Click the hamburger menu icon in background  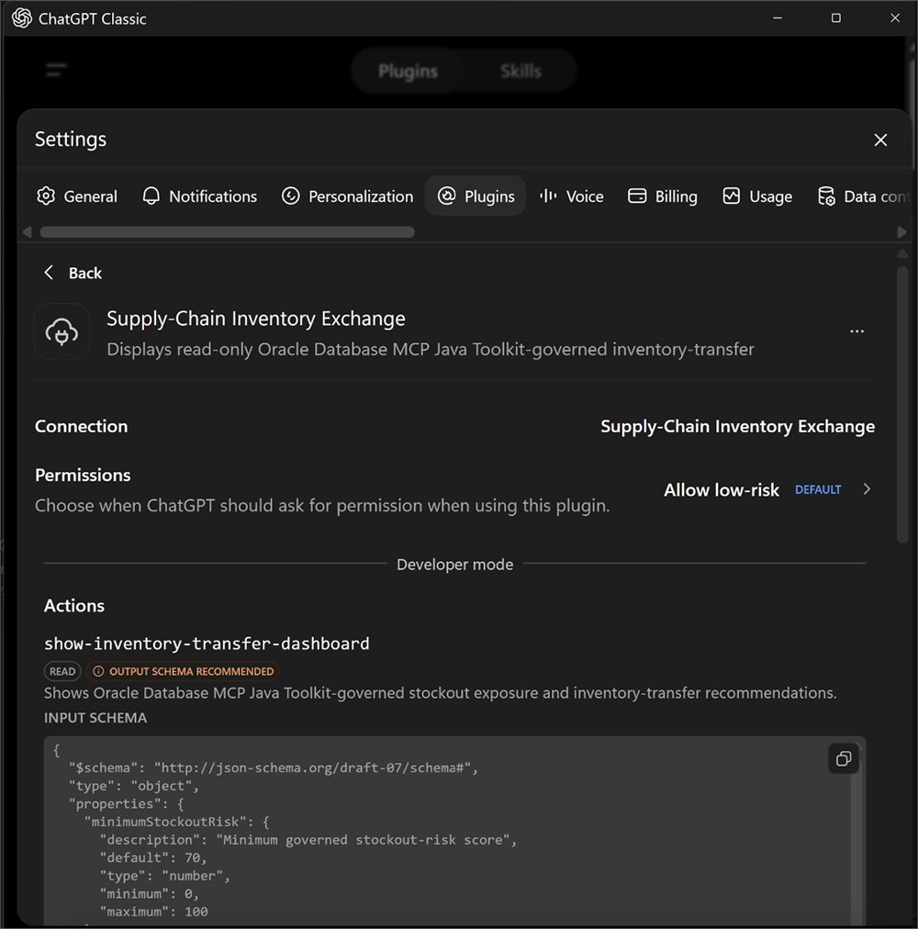tap(56, 70)
